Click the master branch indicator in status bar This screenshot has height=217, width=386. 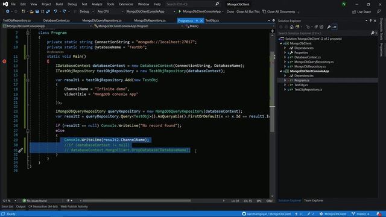[x=361, y=214]
